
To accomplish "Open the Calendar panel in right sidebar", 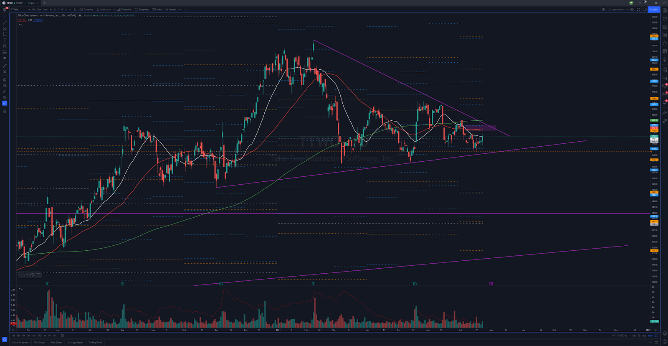I will (665, 51).
